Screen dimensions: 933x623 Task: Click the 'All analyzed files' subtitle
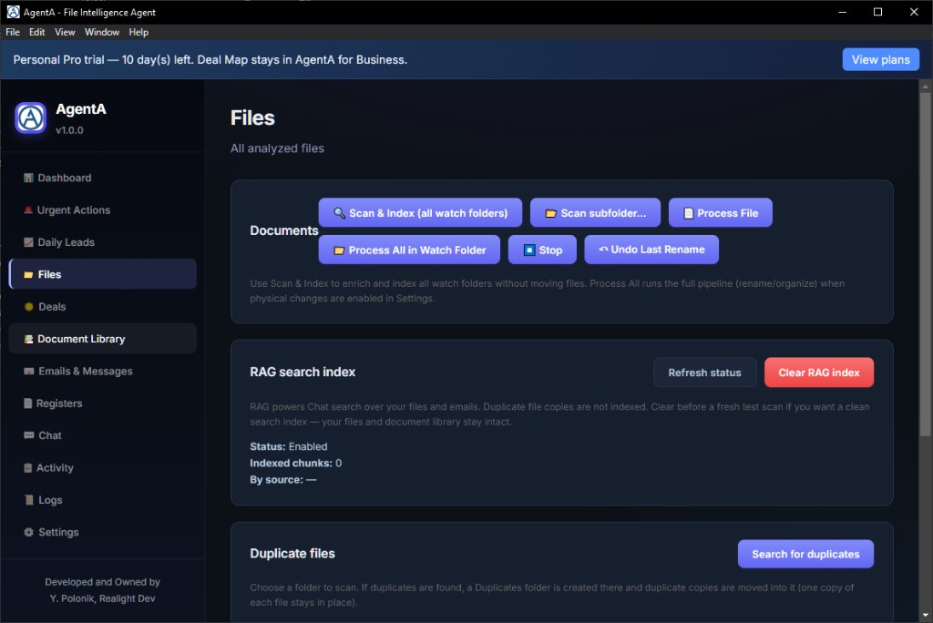(x=277, y=148)
